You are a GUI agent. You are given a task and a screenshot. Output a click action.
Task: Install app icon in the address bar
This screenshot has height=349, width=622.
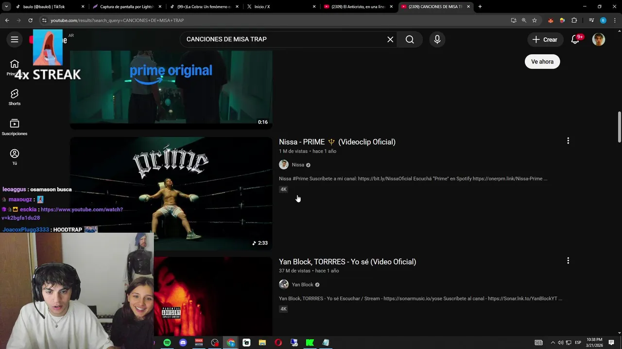coord(514,20)
